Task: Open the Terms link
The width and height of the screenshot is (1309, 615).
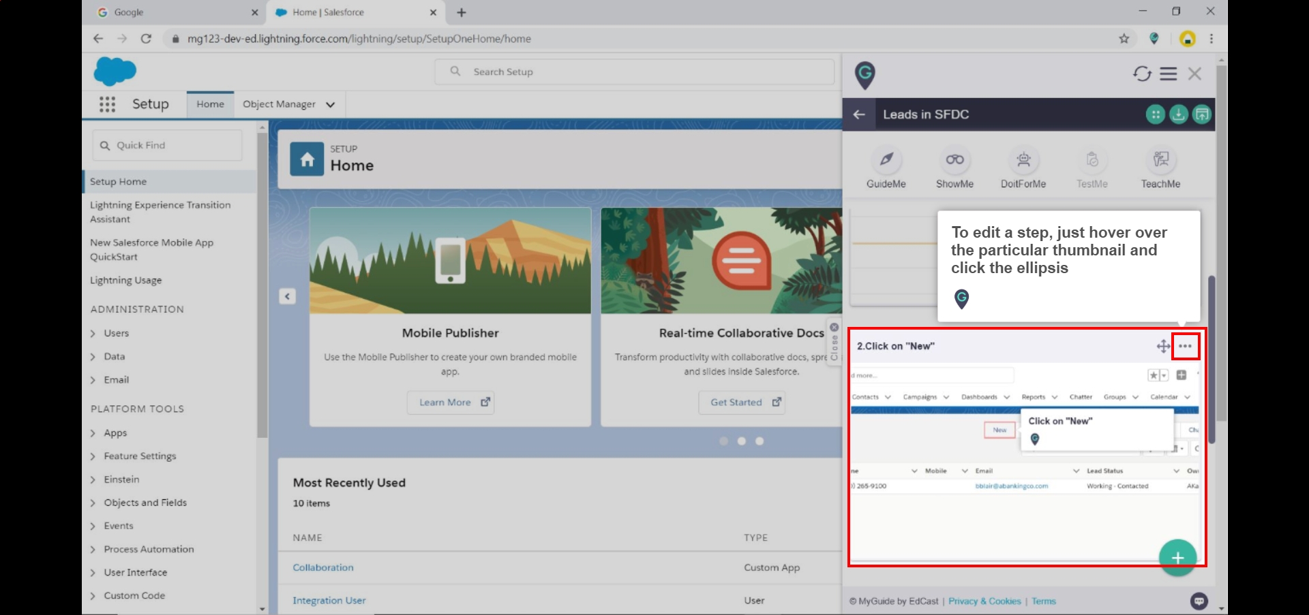Action: click(1043, 601)
